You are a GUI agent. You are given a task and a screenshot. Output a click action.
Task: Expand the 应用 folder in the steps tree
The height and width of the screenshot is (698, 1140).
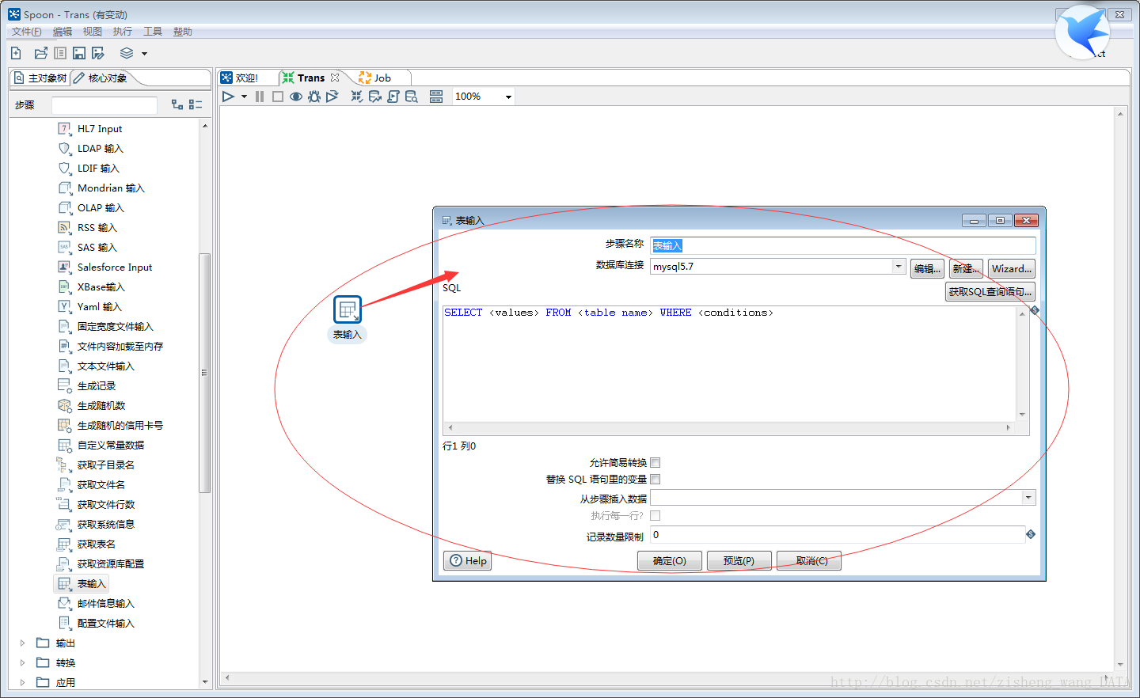coord(22,683)
